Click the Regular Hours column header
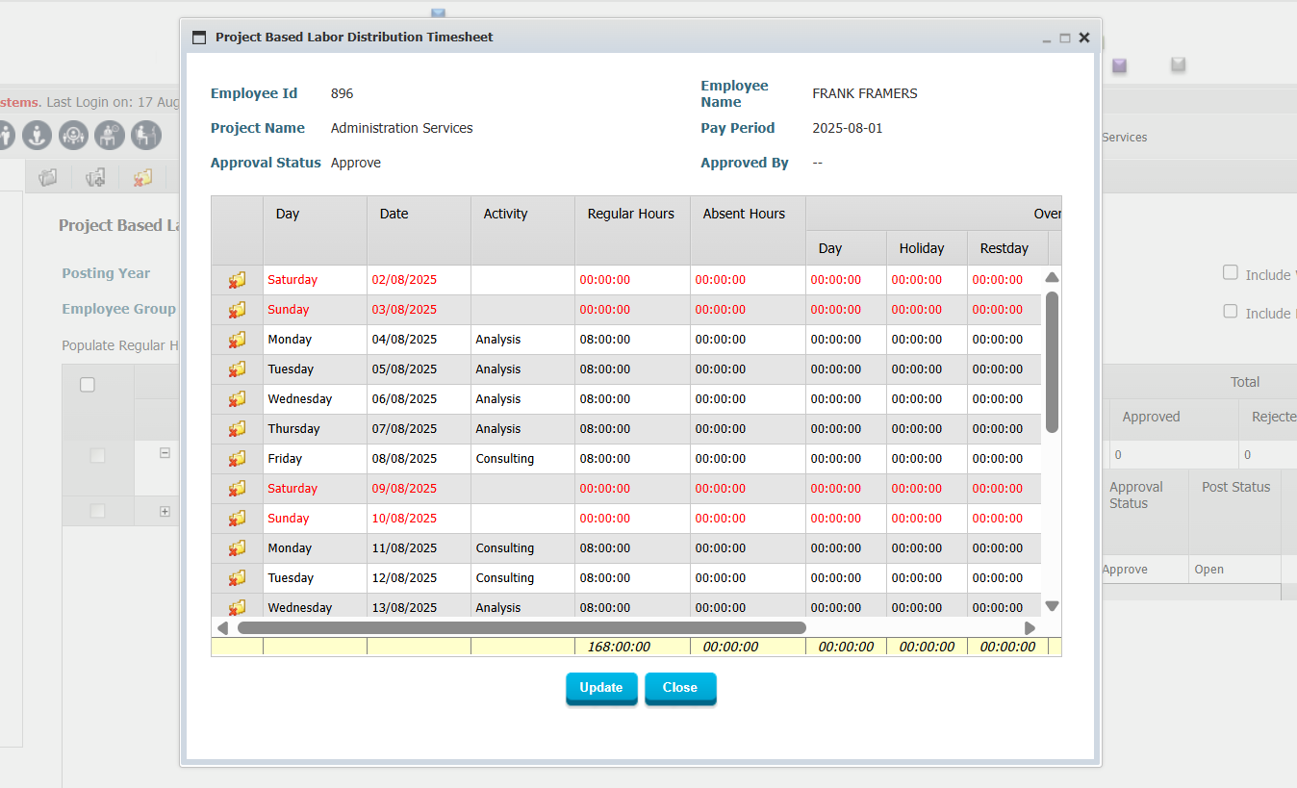 click(x=632, y=231)
